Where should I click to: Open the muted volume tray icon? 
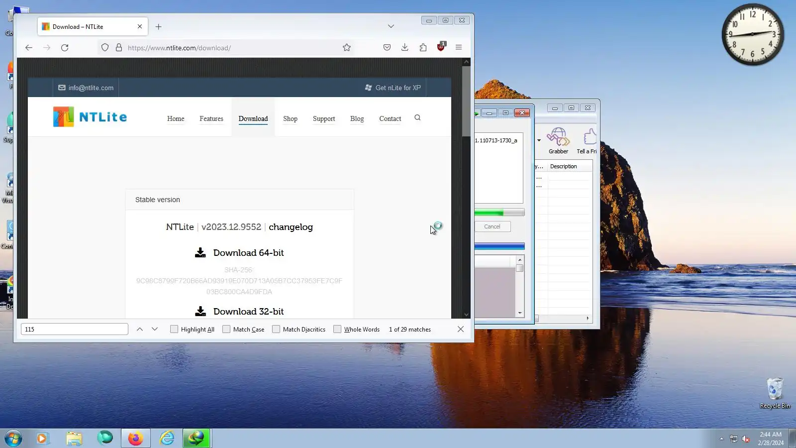click(746, 439)
